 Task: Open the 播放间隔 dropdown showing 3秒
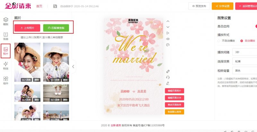point(244,52)
